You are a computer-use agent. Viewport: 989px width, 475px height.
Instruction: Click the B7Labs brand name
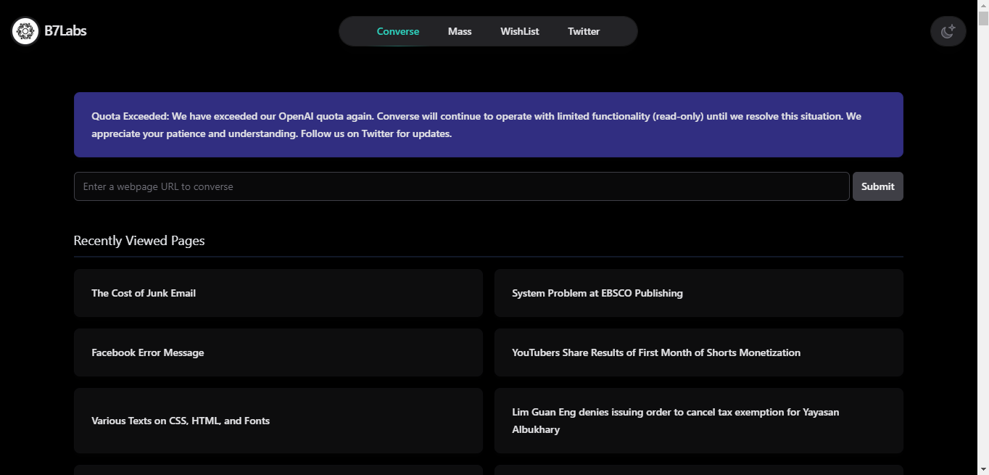click(65, 31)
